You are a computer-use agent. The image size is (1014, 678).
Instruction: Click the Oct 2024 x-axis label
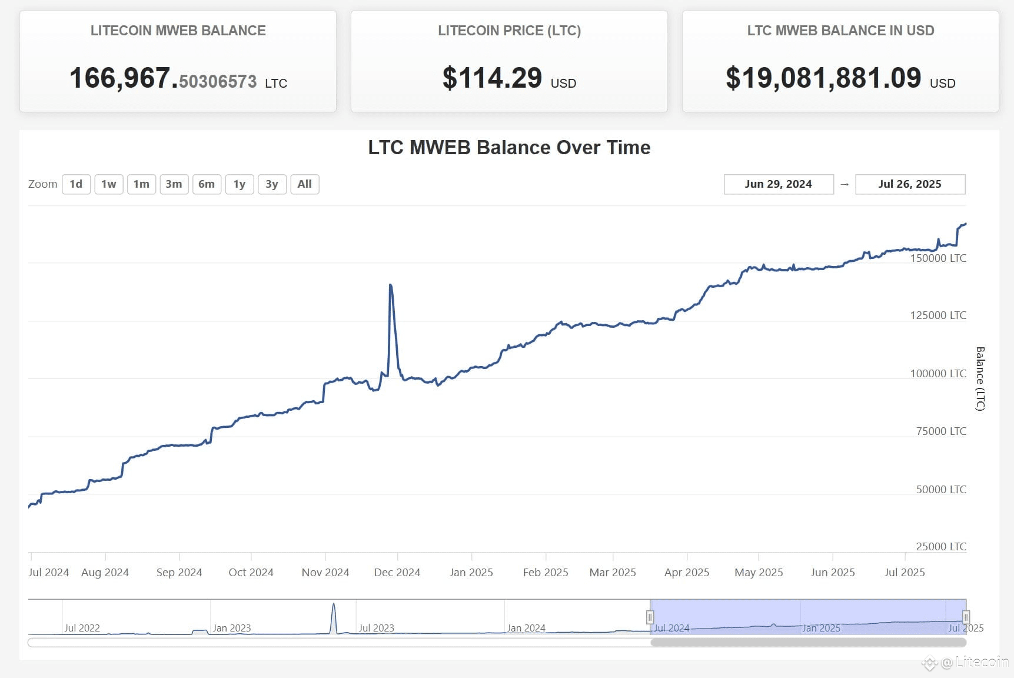tap(251, 572)
